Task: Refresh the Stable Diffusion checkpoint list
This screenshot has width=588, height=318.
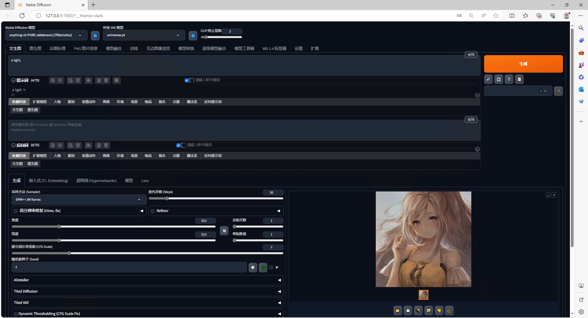Action: tap(95, 36)
